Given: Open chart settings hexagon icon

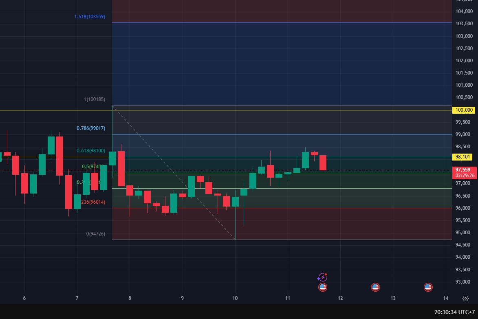Looking at the screenshot, I should [465, 298].
